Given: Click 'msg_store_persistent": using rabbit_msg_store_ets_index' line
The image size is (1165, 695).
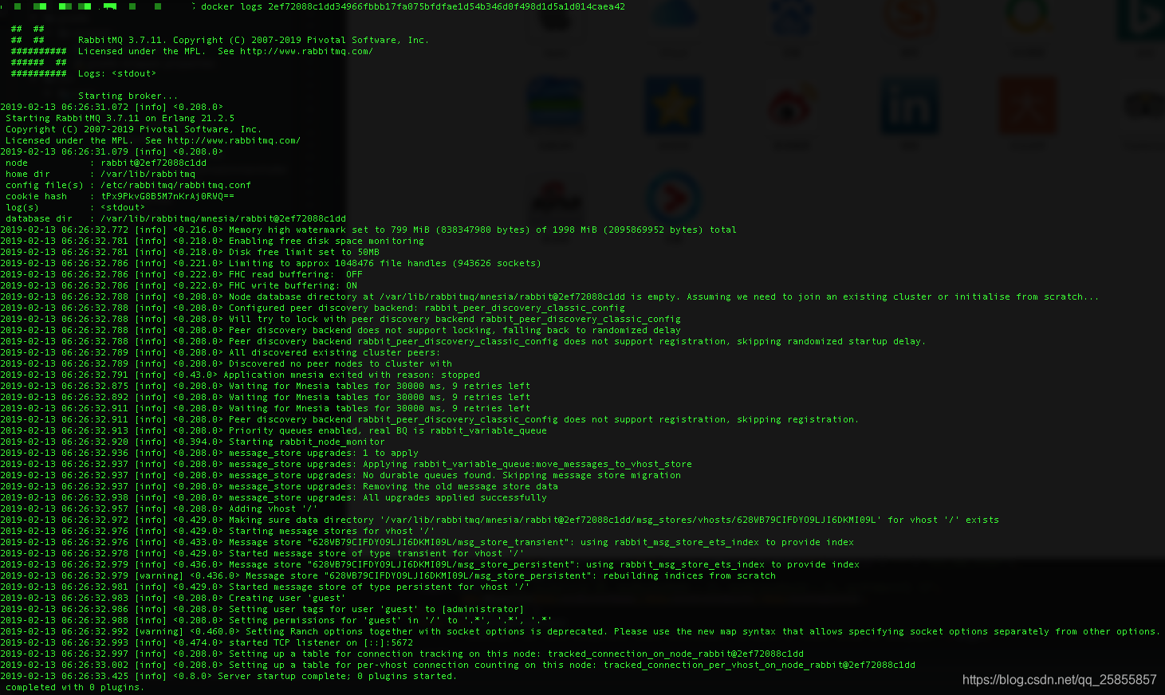Looking at the screenshot, I should point(430,564).
